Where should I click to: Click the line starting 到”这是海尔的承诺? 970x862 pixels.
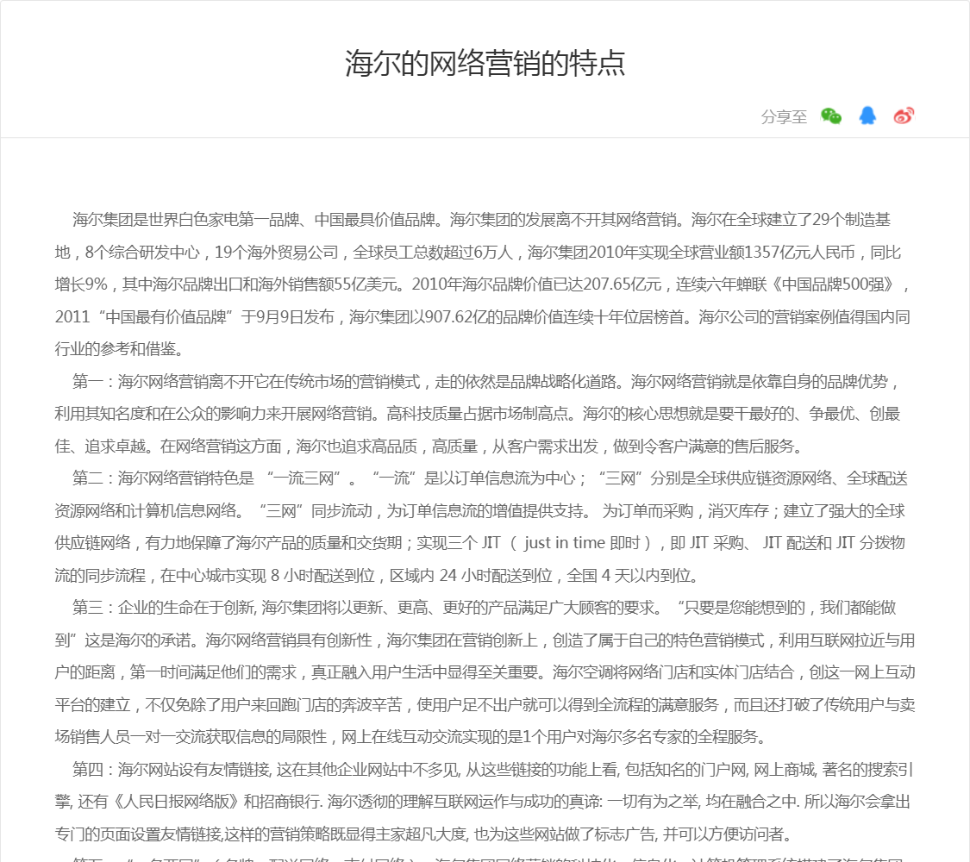[485, 640]
